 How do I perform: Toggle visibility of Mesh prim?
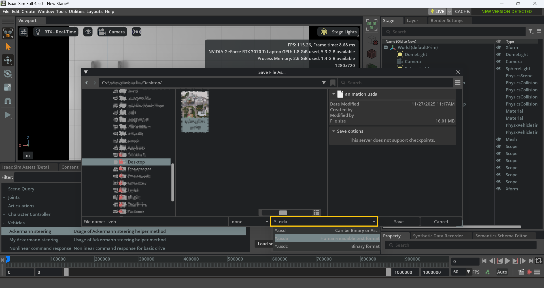pyautogui.click(x=499, y=139)
